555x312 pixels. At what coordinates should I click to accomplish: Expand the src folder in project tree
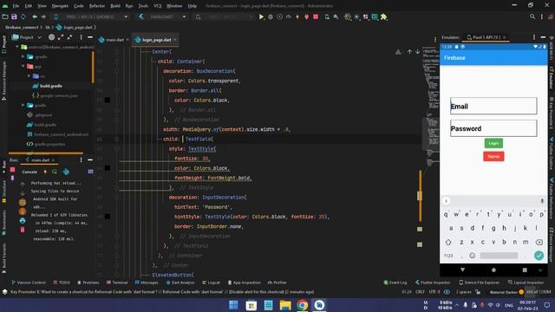(29, 75)
